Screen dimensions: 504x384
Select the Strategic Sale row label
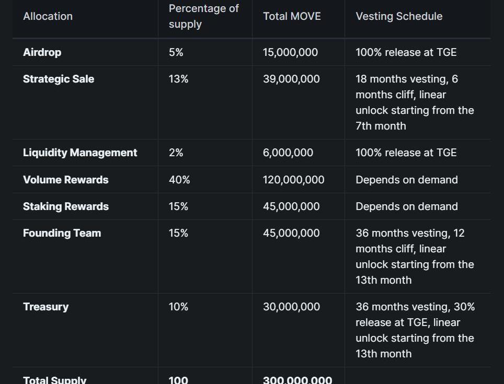(x=59, y=79)
